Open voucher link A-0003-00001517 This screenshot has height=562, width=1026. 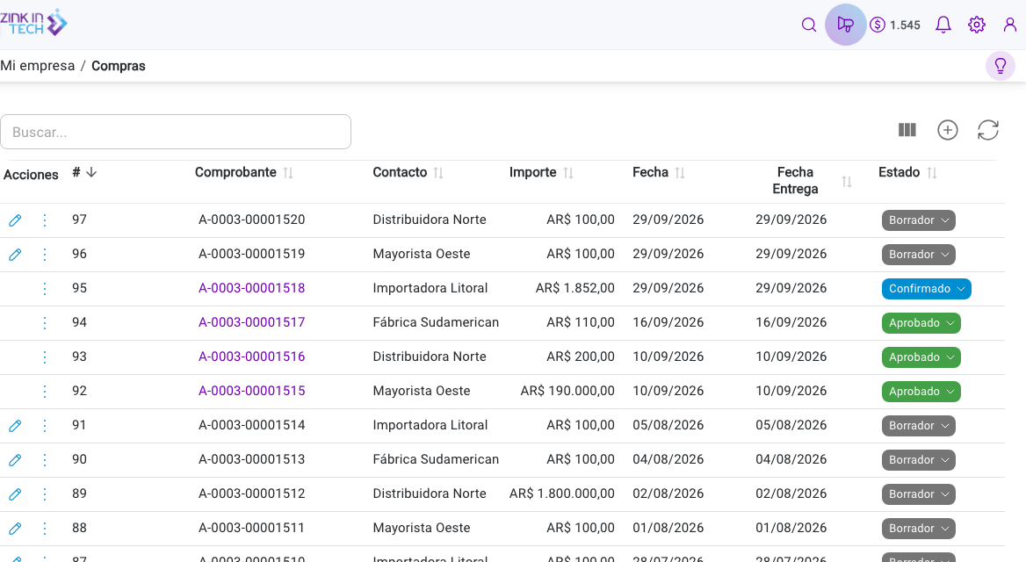point(252,322)
